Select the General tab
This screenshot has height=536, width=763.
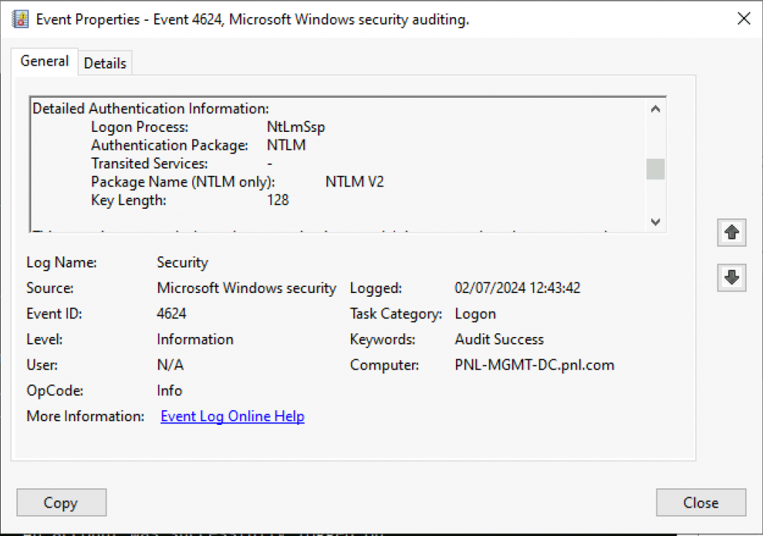tap(44, 61)
